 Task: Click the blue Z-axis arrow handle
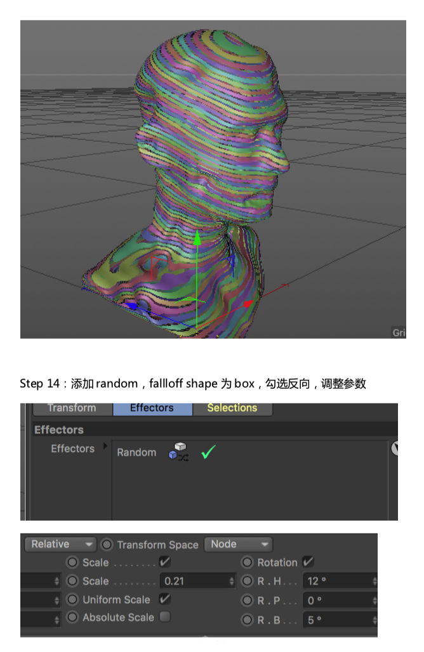coord(131,306)
